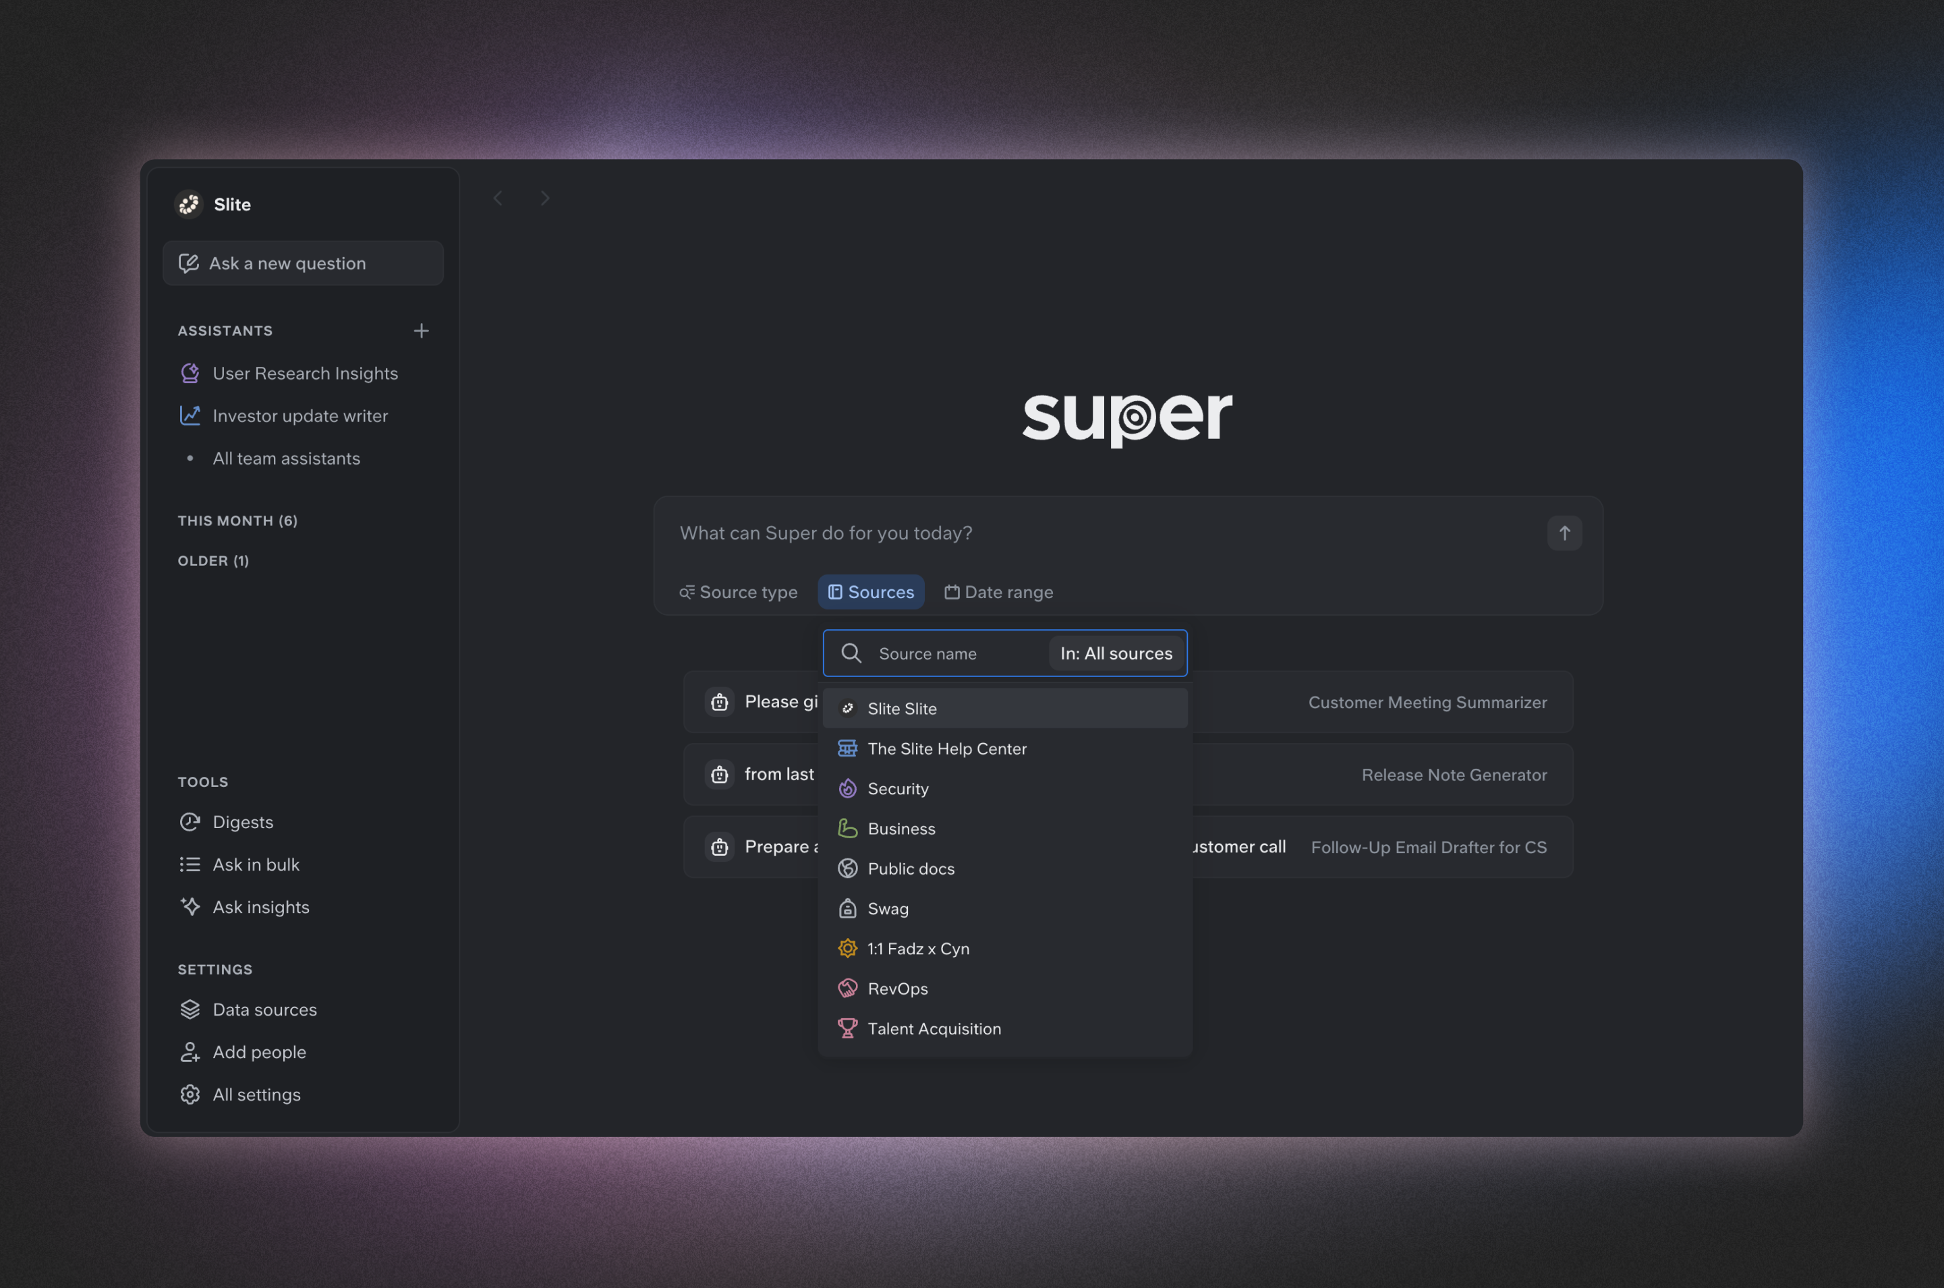Viewport: 1944px width, 1288px height.
Task: Open the Date range picker
Action: 998,592
